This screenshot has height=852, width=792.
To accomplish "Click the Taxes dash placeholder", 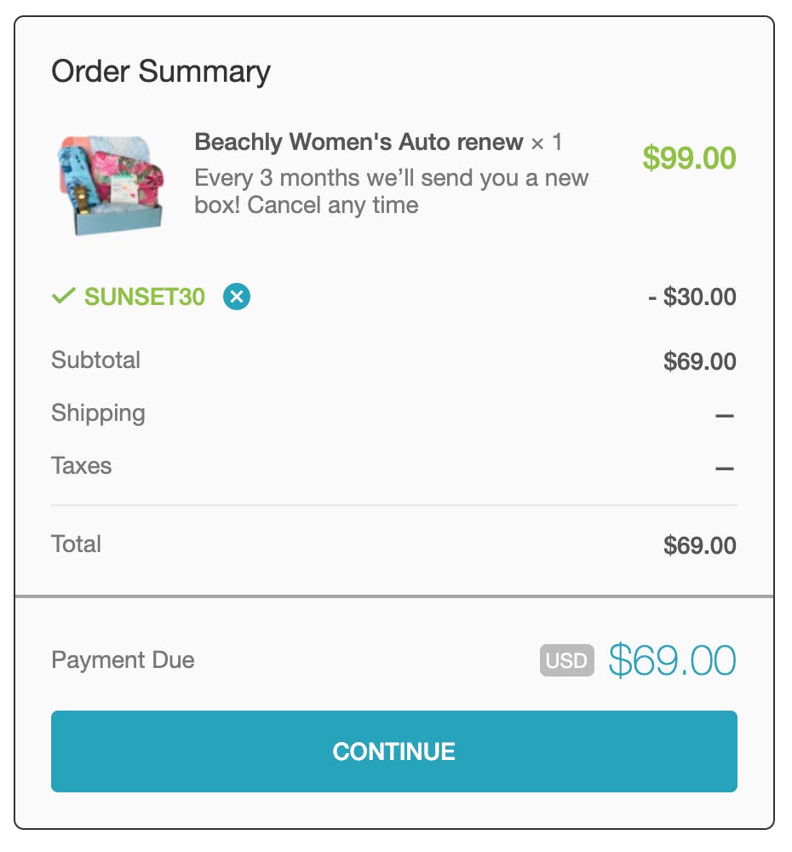I will [725, 468].
